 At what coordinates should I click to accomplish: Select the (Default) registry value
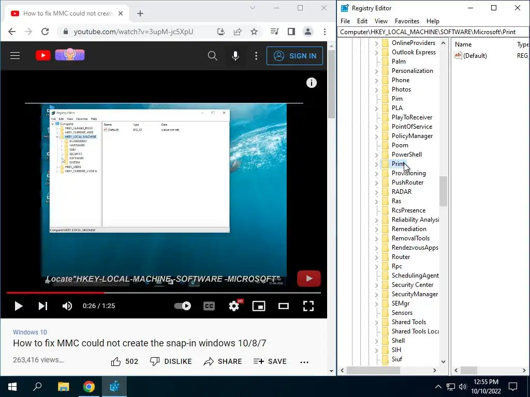pos(475,56)
